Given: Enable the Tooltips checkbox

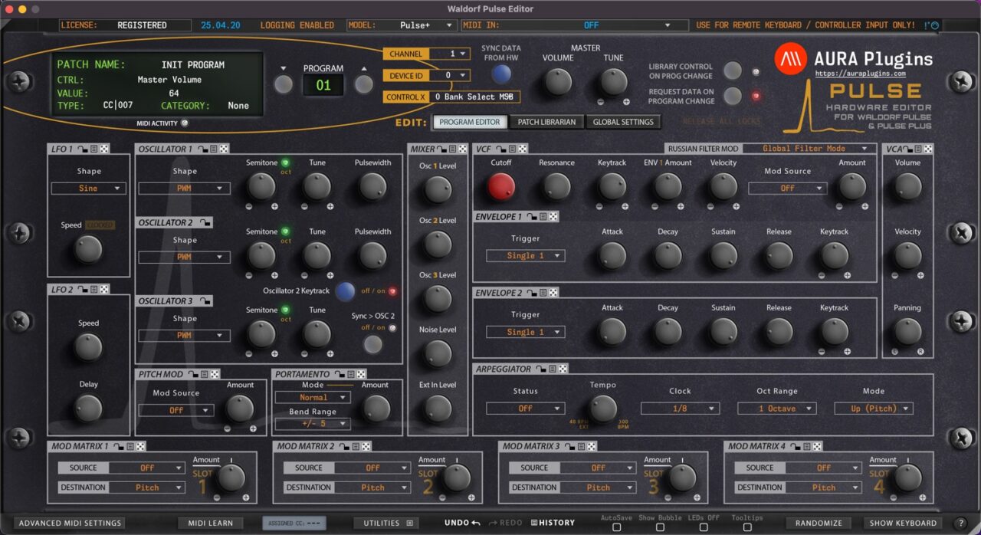Looking at the screenshot, I should pos(747,527).
